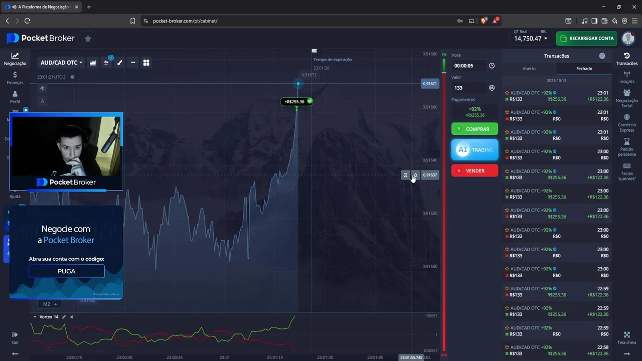The image size is (642, 361).
Task: Open Insights from right sidebar
Action: click(x=626, y=77)
